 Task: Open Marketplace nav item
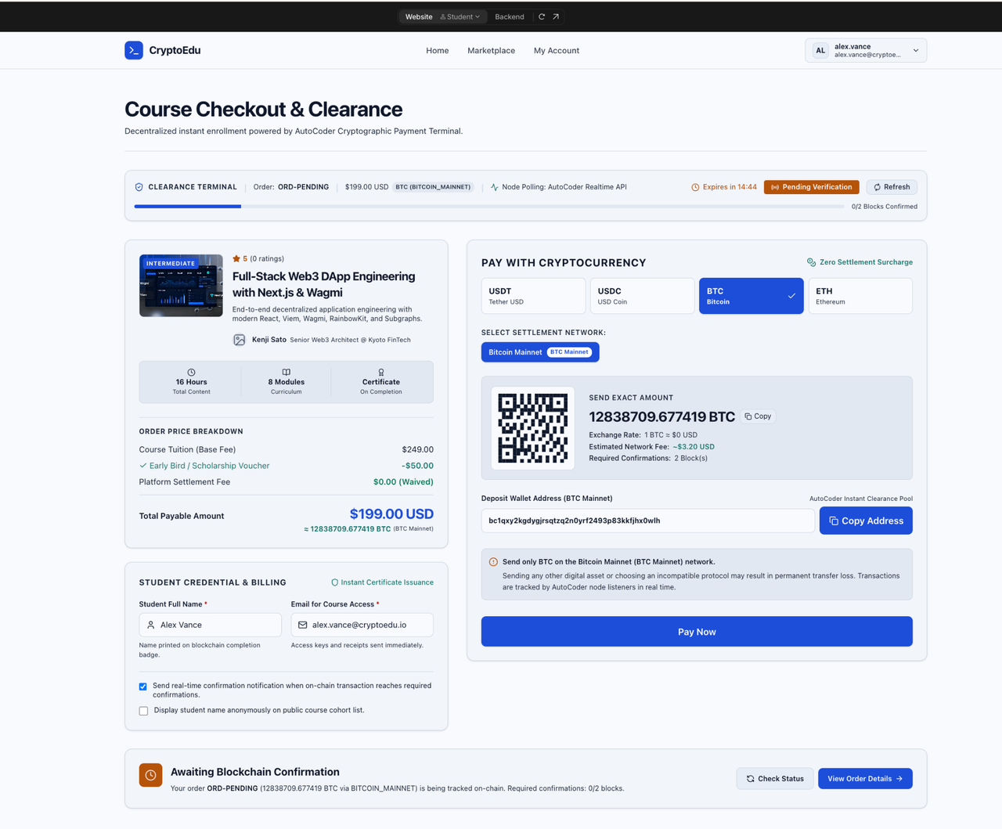coord(491,50)
